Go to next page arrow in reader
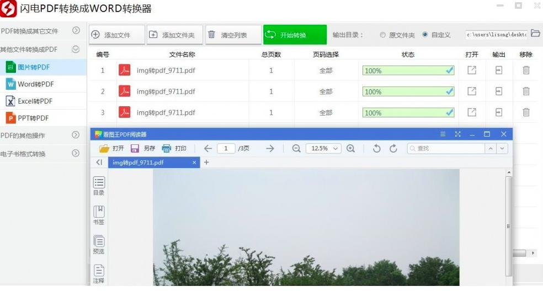 point(270,149)
